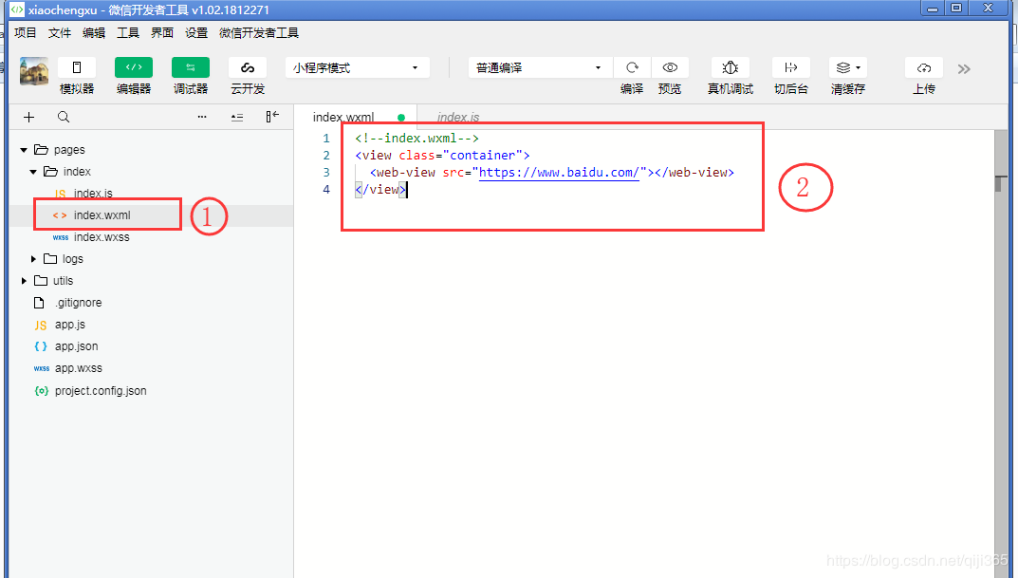
Task: Open the 小程序模式 mode dropdown
Action: 357,67
